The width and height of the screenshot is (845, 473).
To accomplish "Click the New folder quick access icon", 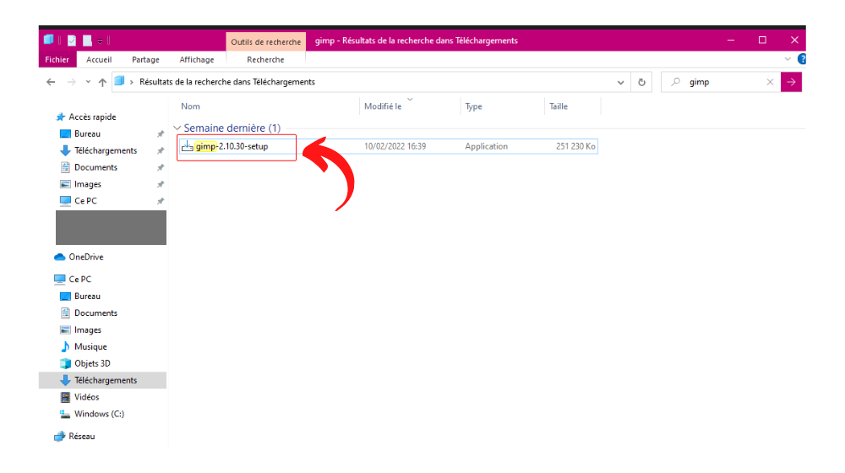I will (87, 41).
